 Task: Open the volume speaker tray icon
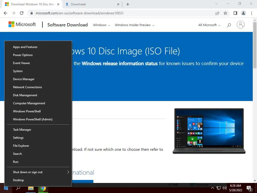225,188
